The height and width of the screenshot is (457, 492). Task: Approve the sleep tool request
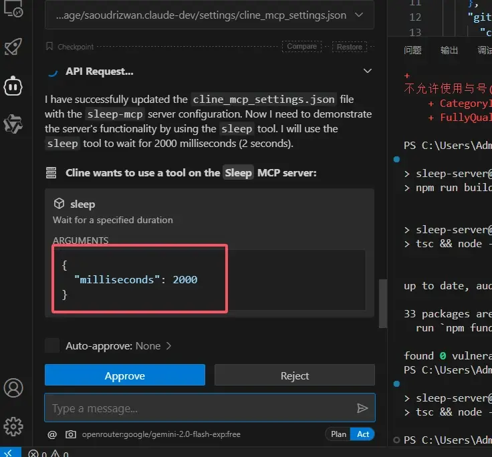coord(124,375)
